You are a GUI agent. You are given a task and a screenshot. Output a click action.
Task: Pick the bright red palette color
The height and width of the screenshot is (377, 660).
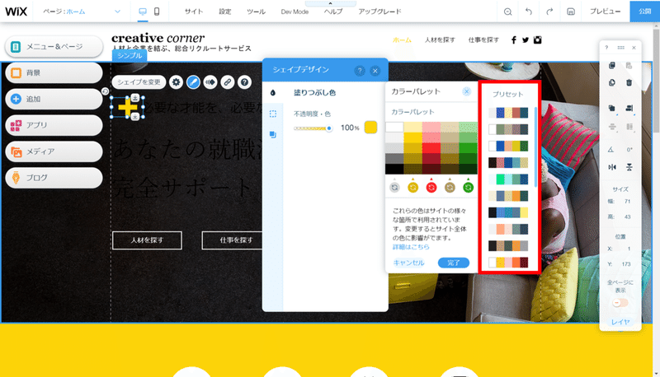click(431, 148)
